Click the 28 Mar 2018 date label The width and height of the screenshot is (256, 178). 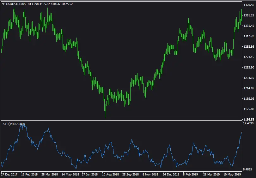pos(50,175)
